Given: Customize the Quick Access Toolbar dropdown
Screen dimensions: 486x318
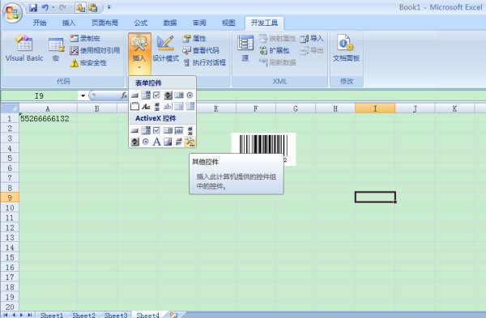Looking at the screenshot, I should pyautogui.click(x=109, y=7).
